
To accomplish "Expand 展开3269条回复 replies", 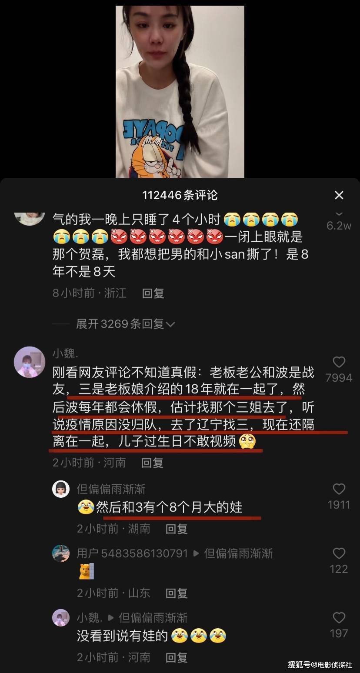I will (126, 324).
